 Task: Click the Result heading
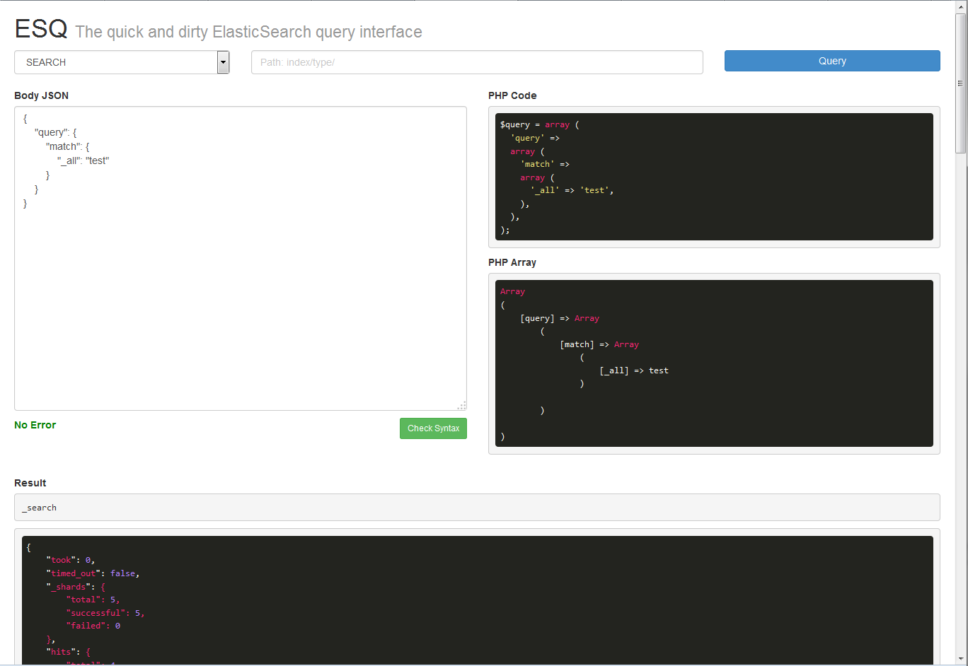[30, 483]
